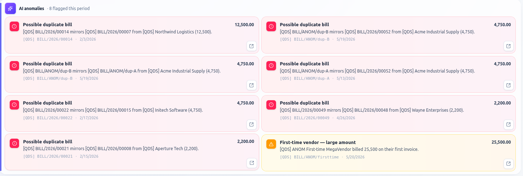Click 'Possible duplicate bill' title on Northwind Logistics card
Image resolution: width=523 pixels, height=176 pixels.
[47, 24]
